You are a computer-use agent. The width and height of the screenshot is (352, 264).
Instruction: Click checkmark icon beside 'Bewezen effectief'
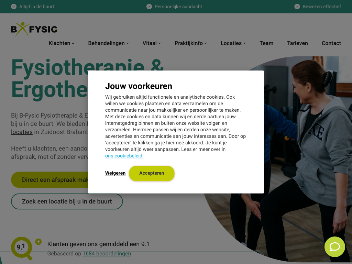click(297, 7)
